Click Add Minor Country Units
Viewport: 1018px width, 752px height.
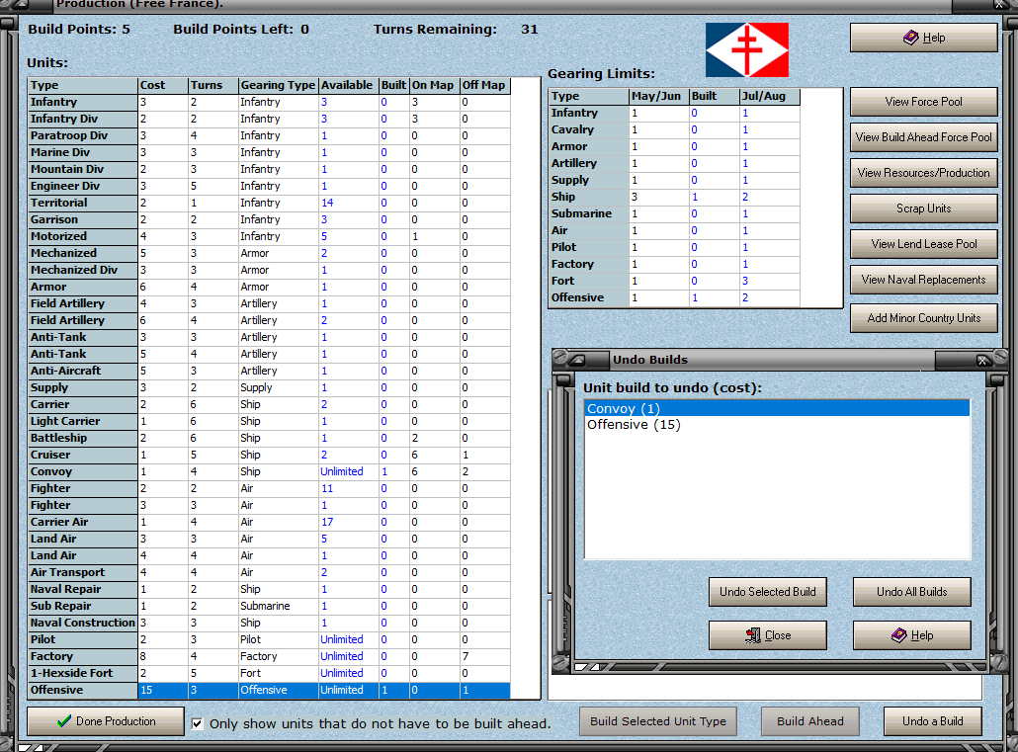(x=924, y=318)
